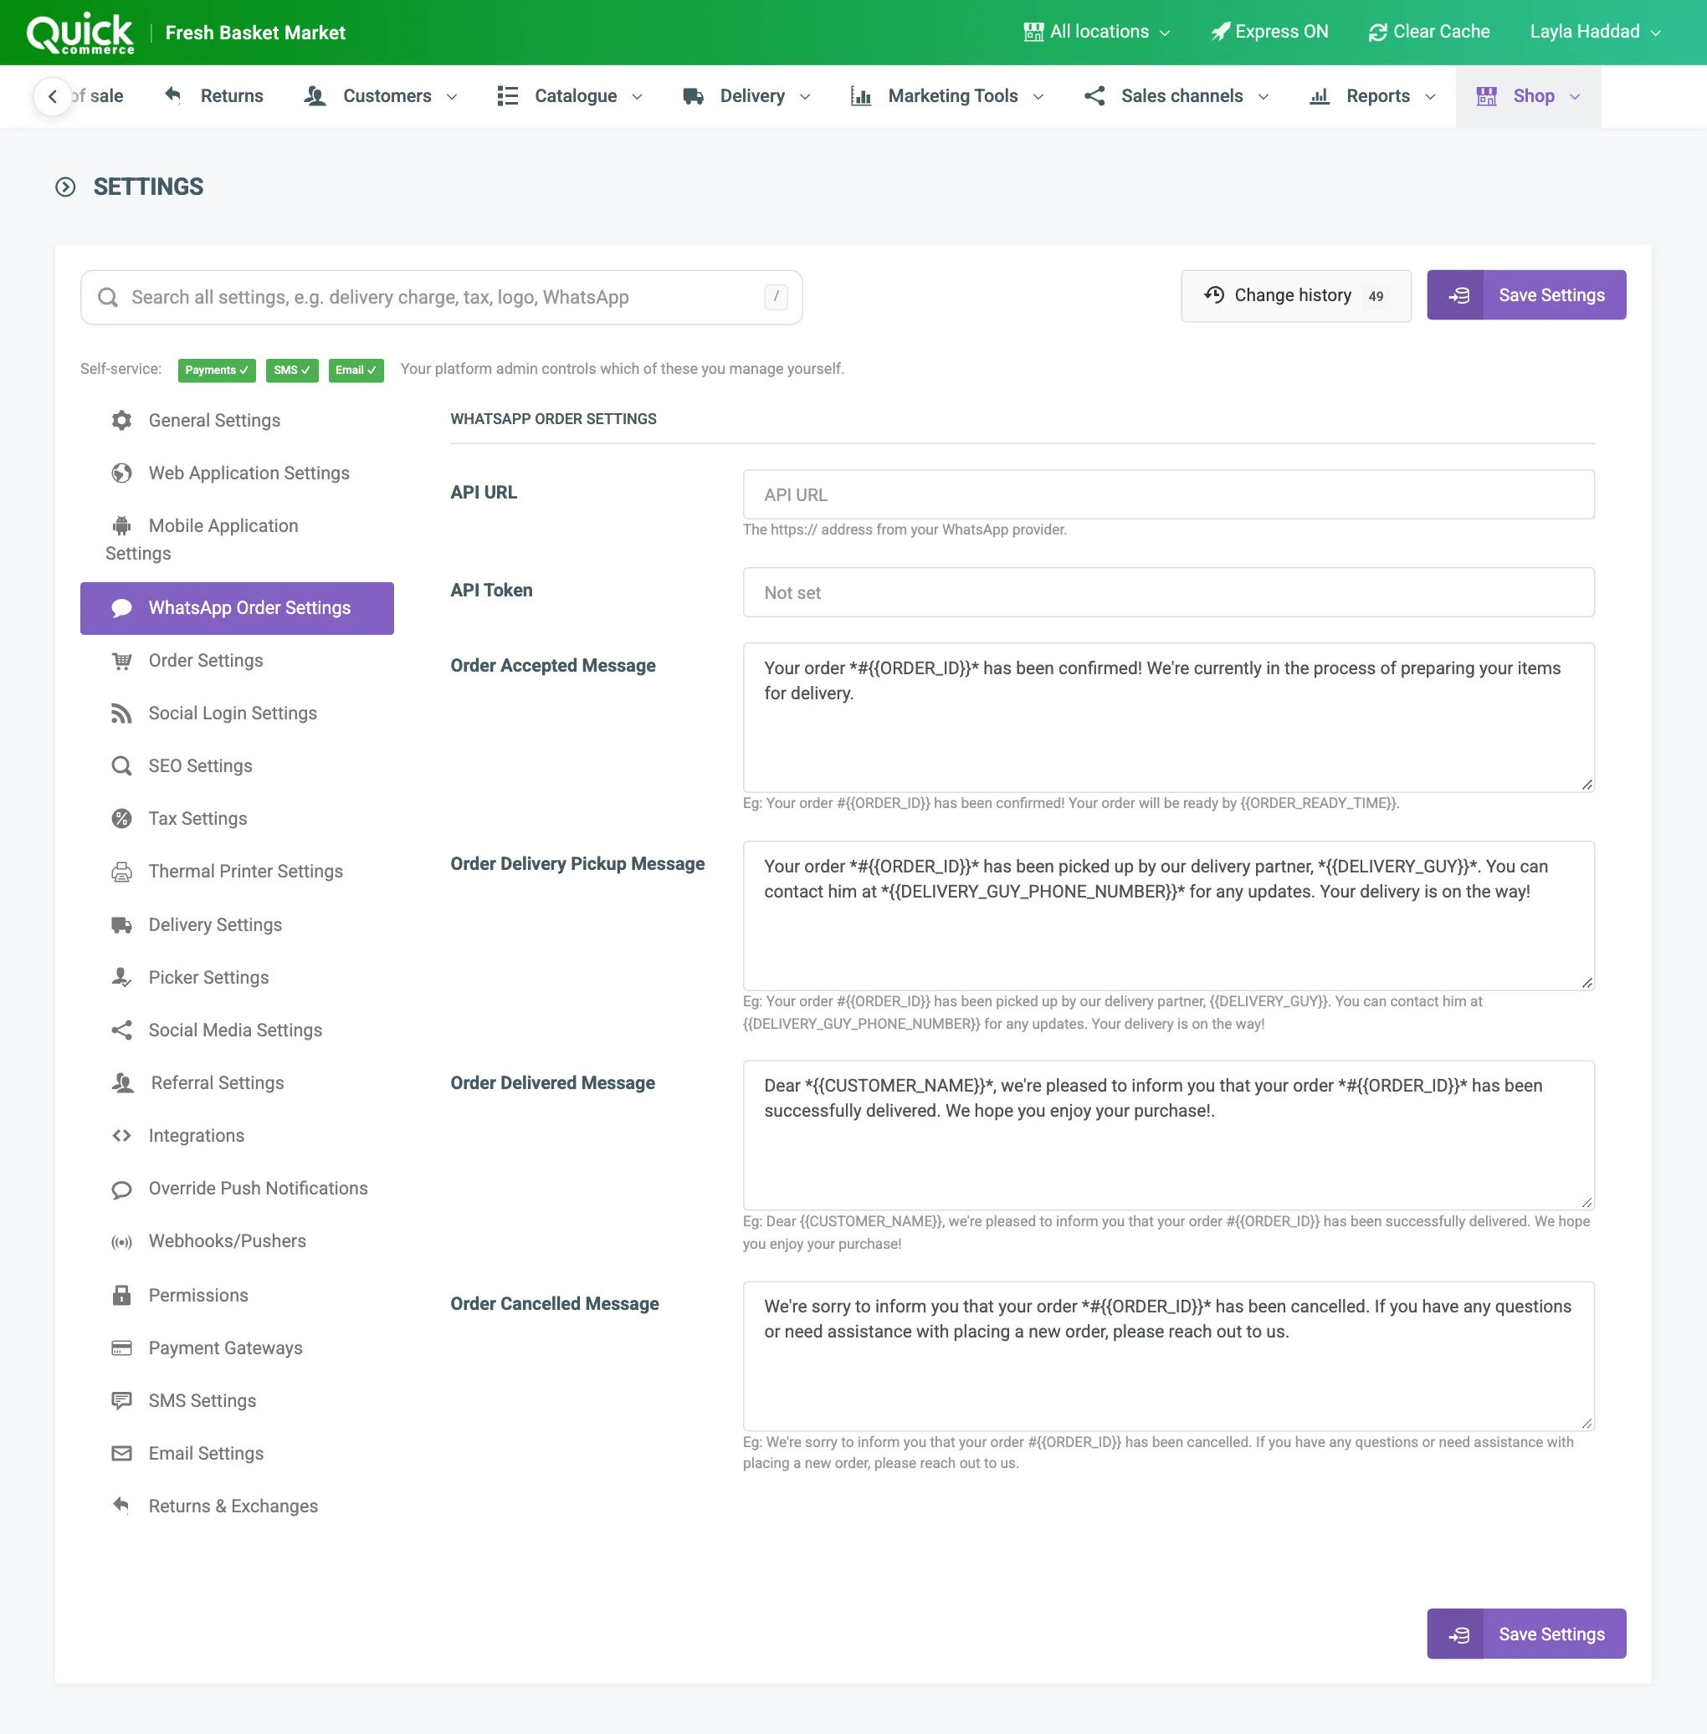The image size is (1707, 1734).
Task: Click the Mobile Application Settings android icon
Action: (122, 526)
